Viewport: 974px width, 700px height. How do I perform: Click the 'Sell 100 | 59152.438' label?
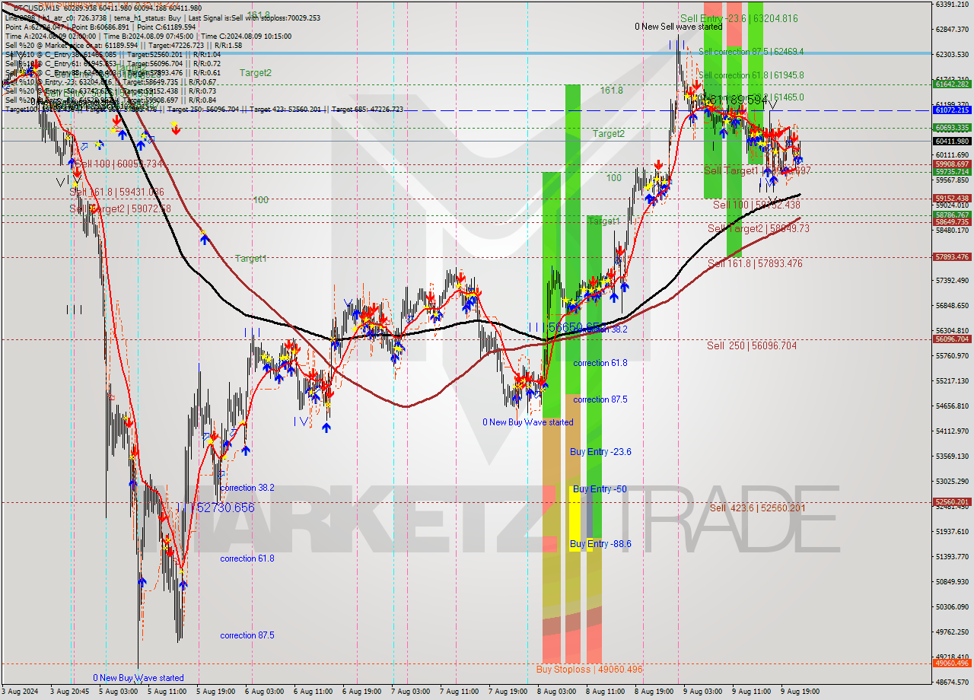click(756, 205)
